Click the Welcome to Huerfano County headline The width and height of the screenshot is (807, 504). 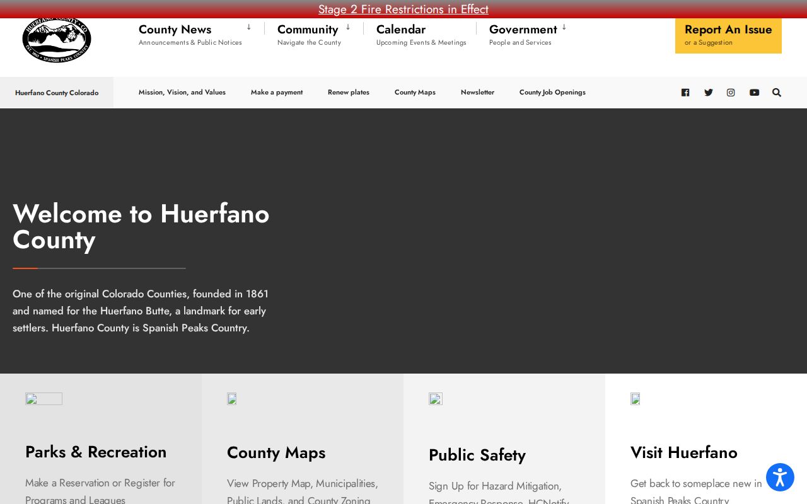pyautogui.click(x=141, y=227)
